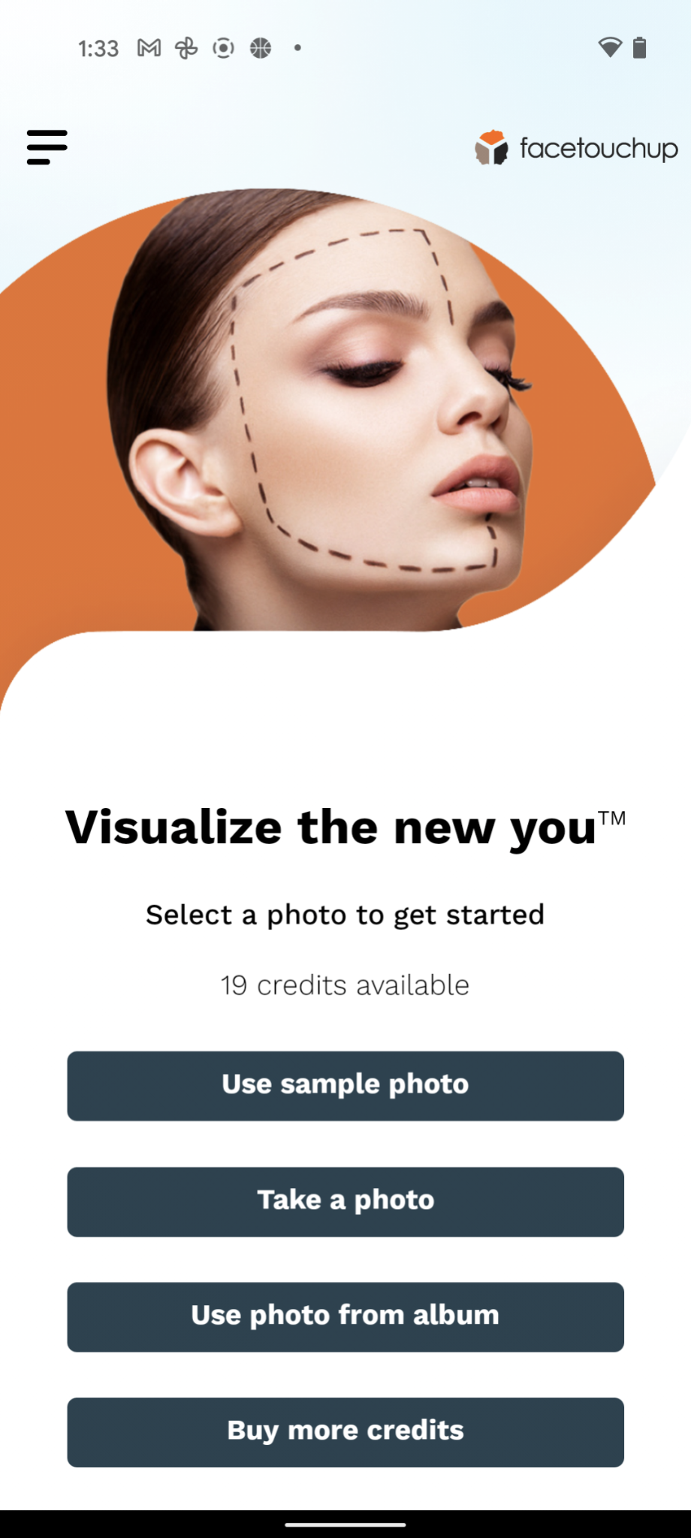
Task: Select Take a photo
Action: (345, 1202)
